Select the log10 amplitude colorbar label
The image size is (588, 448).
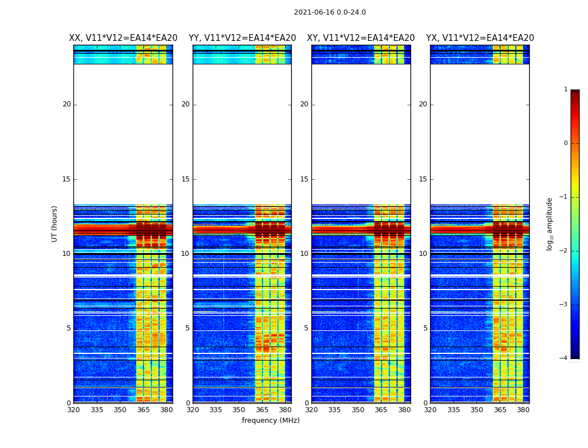(550, 223)
